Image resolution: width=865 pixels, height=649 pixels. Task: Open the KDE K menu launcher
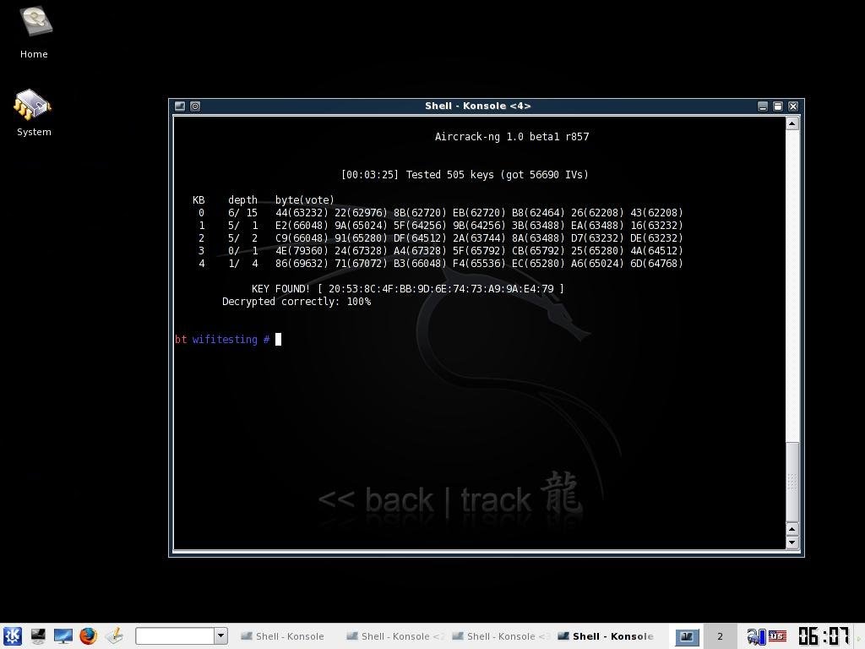[12, 635]
